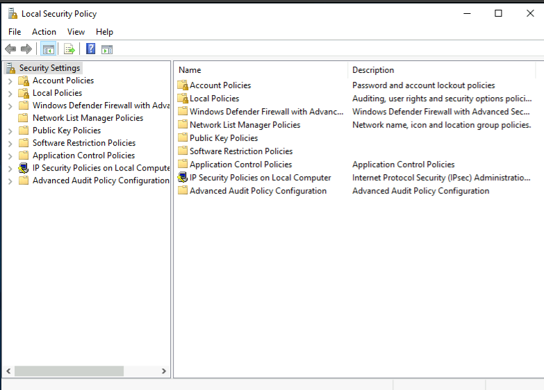Viewport: 544px width, 390px height.
Task: Select Application Control Policies name in list
Action: [241, 164]
